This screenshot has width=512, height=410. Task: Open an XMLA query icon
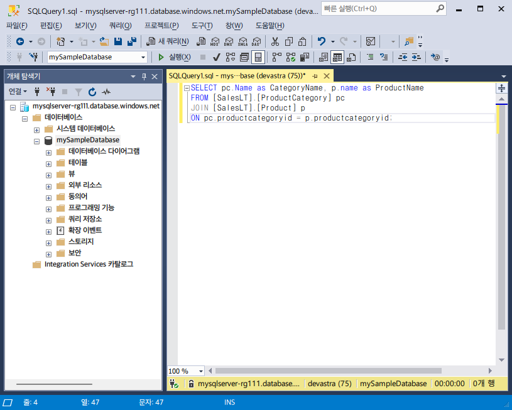(242, 41)
